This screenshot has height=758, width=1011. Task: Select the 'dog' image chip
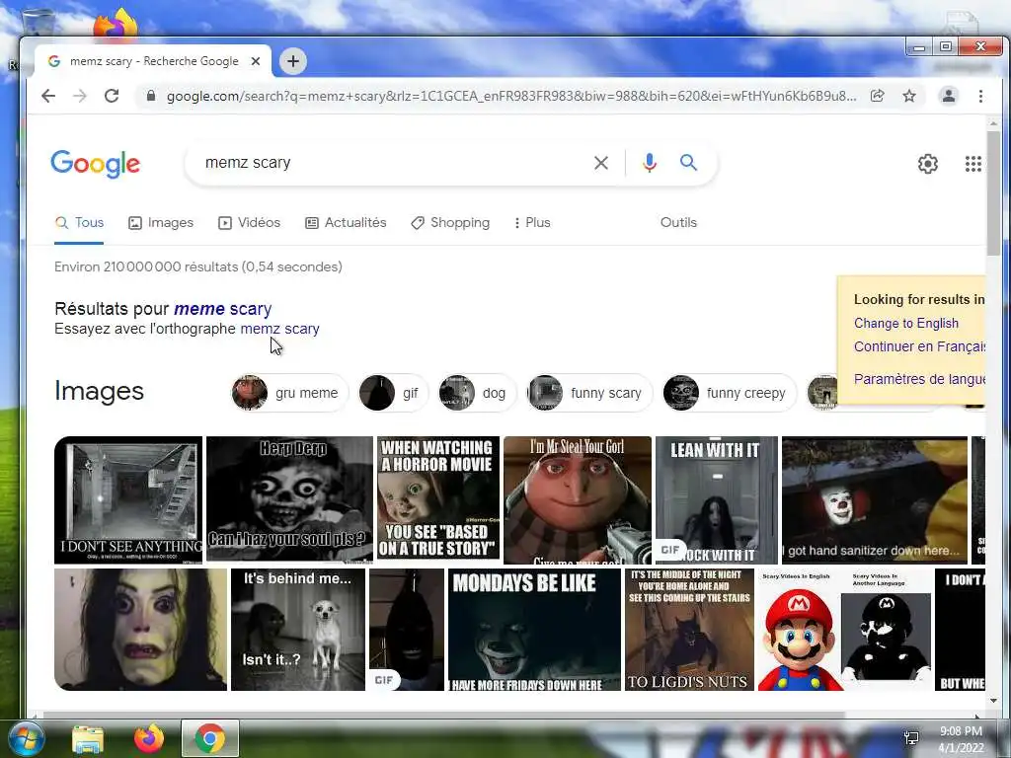(477, 393)
